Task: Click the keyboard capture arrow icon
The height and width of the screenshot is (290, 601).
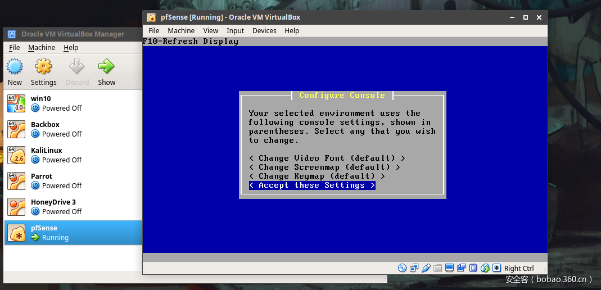Action: click(x=497, y=268)
